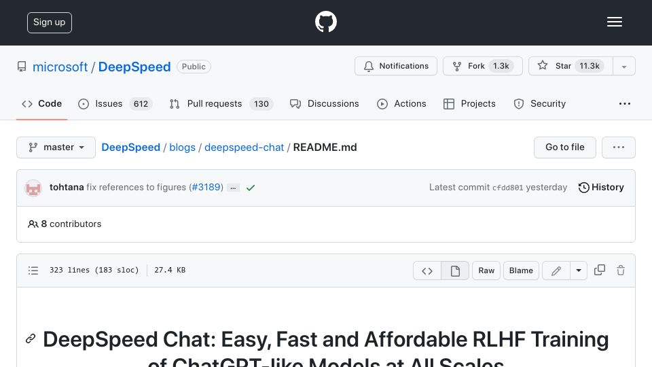Screen dimensions: 652x367
Task: Open the DeepSpeed repository link in header
Action: pyautogui.click(x=134, y=67)
